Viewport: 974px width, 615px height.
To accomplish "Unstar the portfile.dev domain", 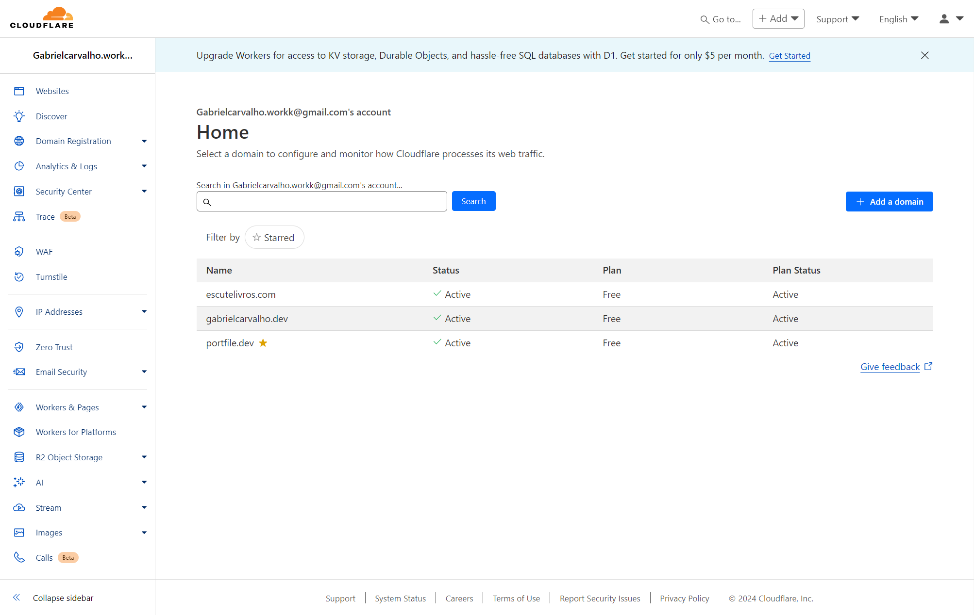I will [x=263, y=343].
